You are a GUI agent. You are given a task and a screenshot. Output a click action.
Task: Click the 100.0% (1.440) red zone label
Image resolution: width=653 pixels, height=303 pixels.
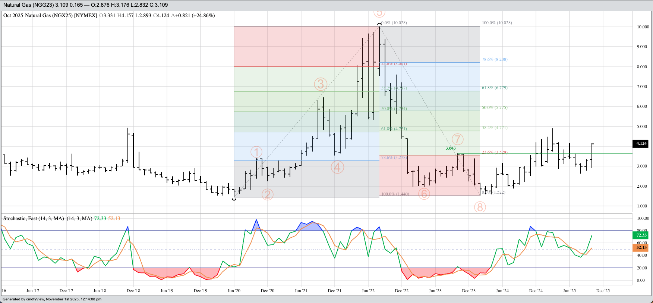[395, 194]
